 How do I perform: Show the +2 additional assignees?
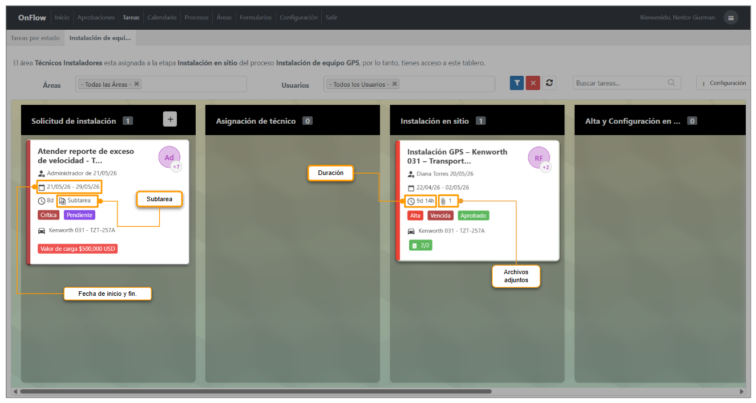pos(546,168)
